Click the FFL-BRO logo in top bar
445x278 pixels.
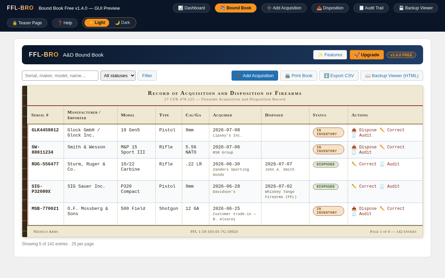pos(20,8)
